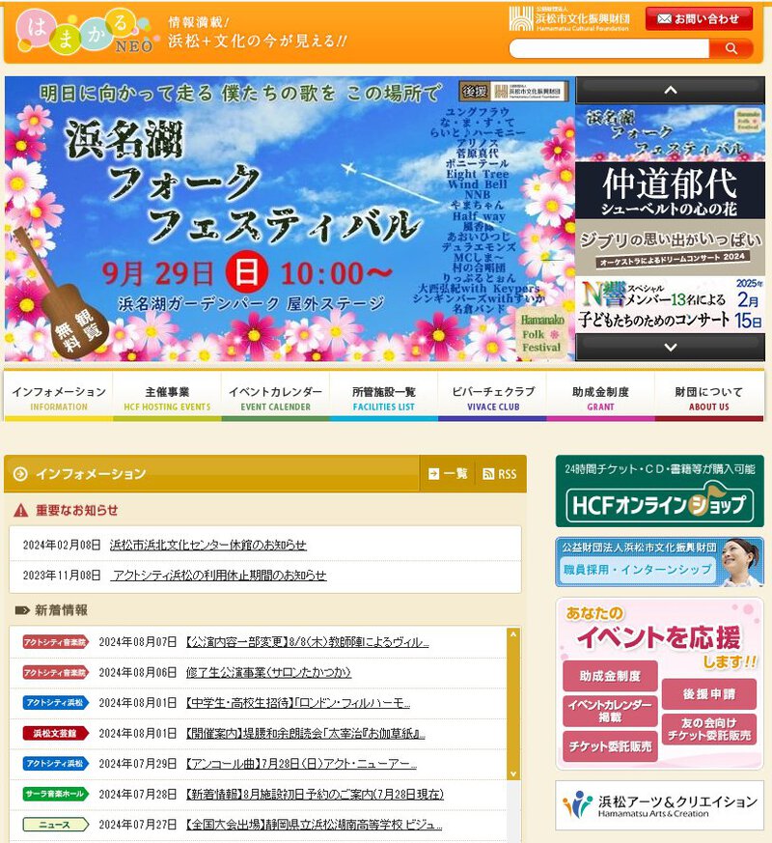Click the magnifier search button
This screenshot has width=772, height=843.
[x=731, y=48]
